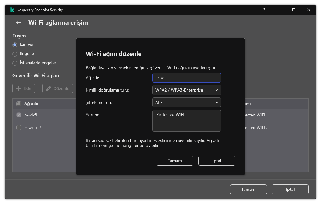Click the back arrow to leave Wi-Fi settings
321x204 pixels.
(18, 23)
